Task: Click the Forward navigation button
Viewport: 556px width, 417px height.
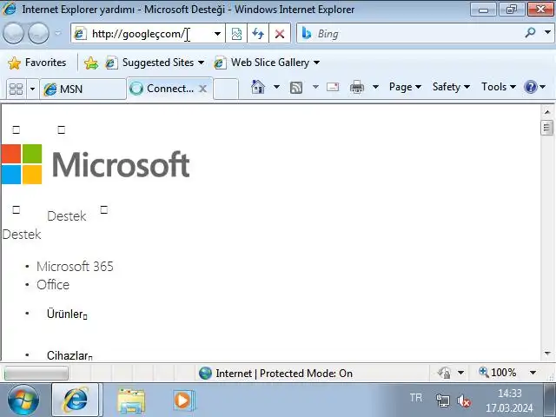Action: click(38, 33)
